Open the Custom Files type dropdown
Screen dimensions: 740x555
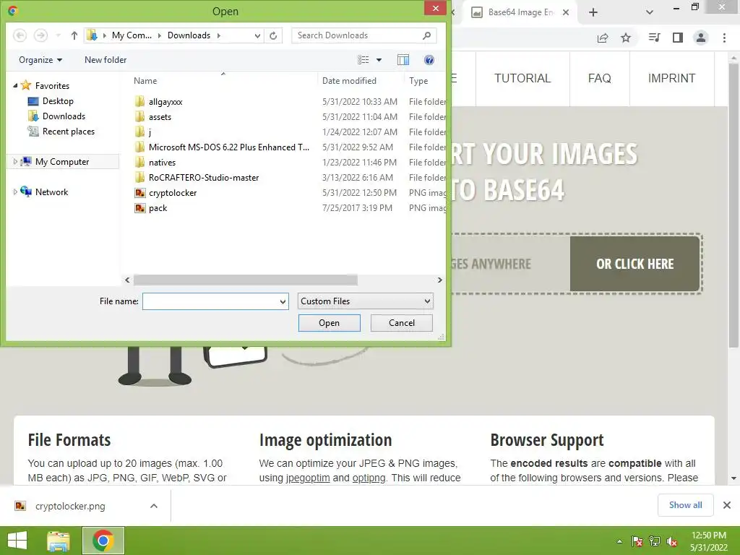[365, 301]
